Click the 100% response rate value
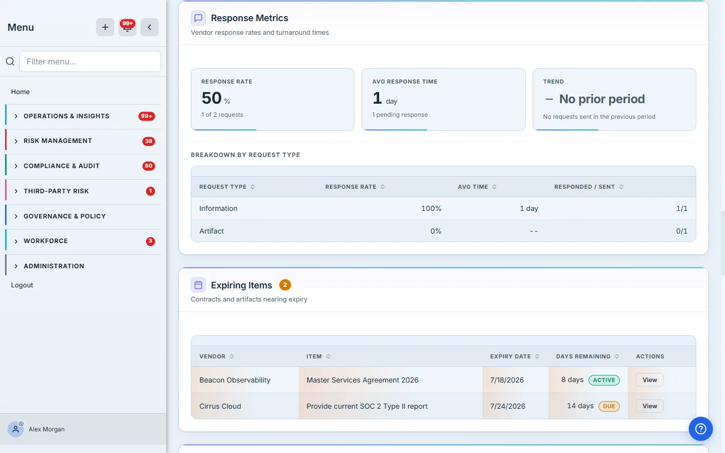Screen dimensions: 725x453 pos(431,208)
